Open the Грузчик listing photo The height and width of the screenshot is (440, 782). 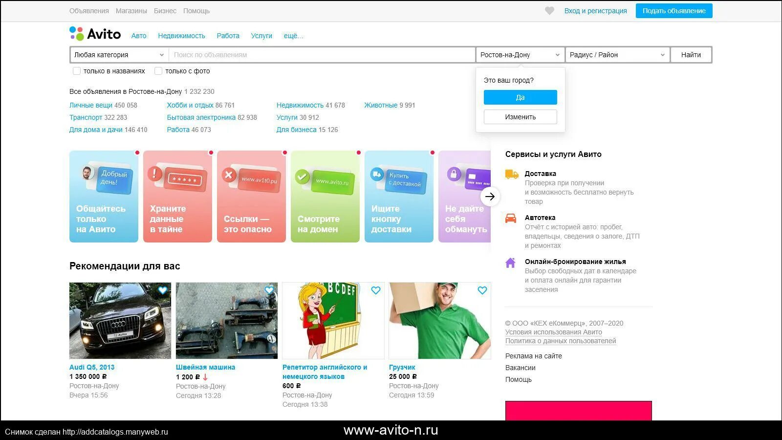point(440,321)
